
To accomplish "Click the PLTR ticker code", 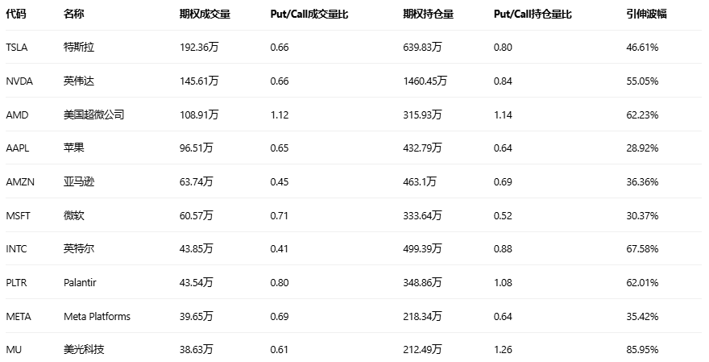I will [16, 283].
